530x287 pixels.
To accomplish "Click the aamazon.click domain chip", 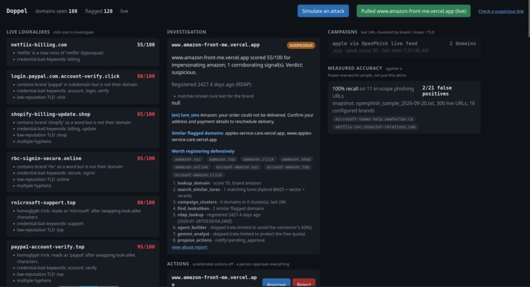I will pyautogui.click(x=258, y=159).
